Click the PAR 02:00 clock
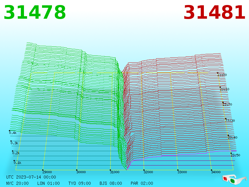This screenshot has width=249, height=187. tap(142, 183)
